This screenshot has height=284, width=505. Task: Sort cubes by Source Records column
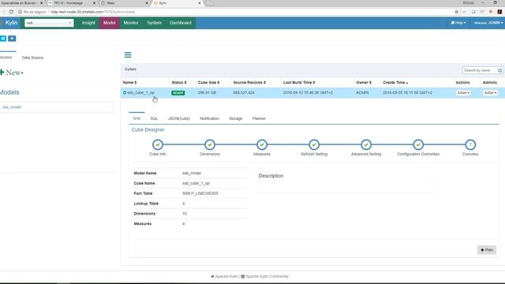[x=249, y=82]
